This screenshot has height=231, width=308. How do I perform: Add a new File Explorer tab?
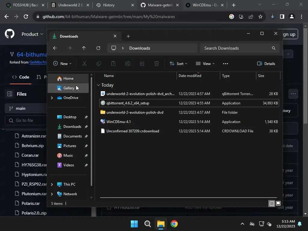coord(128,36)
